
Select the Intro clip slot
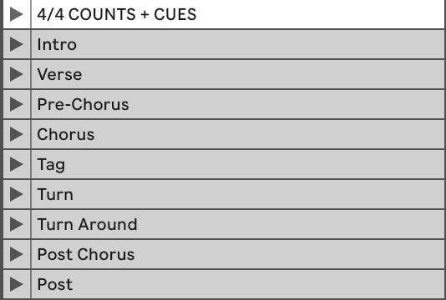click(238, 44)
